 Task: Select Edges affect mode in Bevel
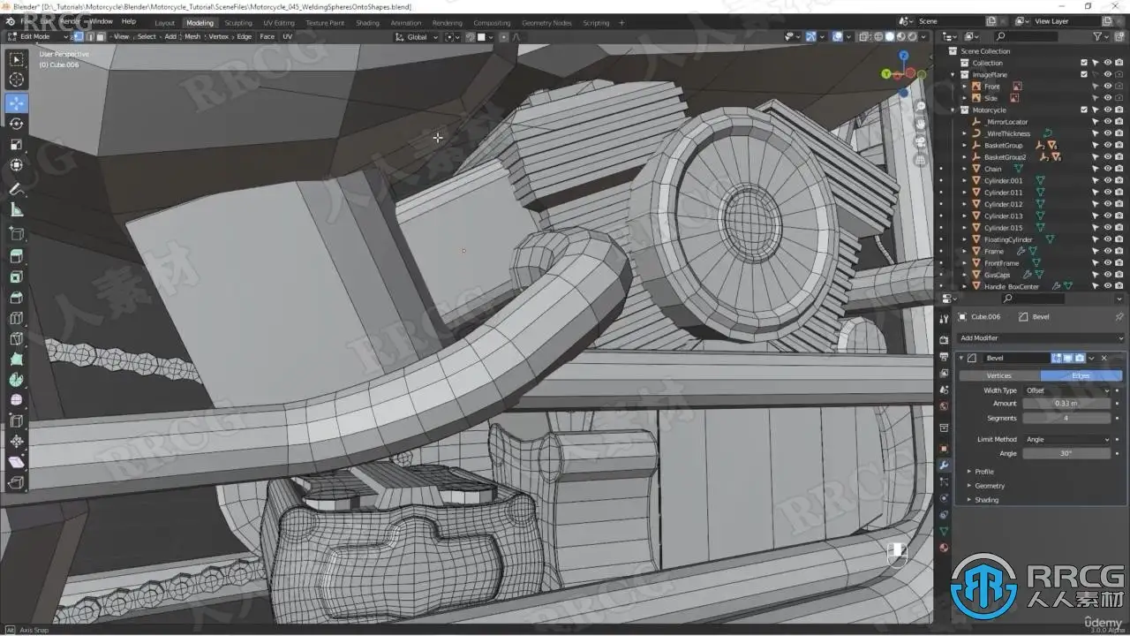coord(1081,375)
